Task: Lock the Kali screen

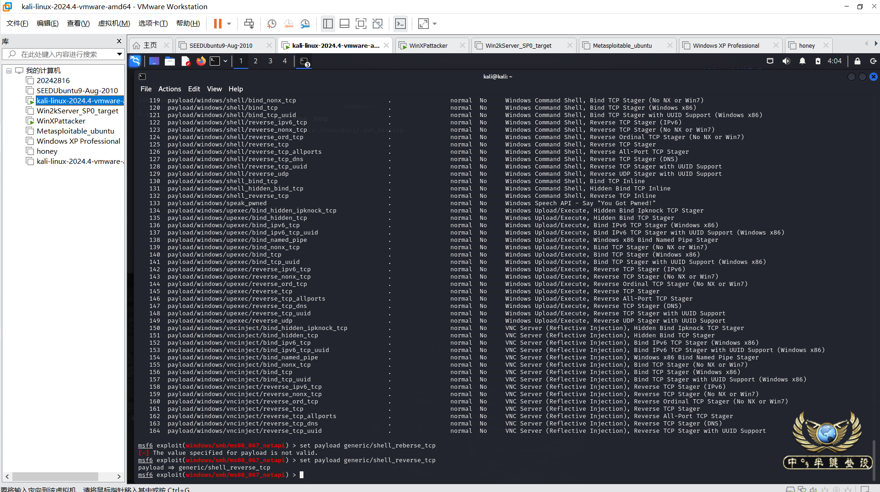Action: click(x=857, y=61)
